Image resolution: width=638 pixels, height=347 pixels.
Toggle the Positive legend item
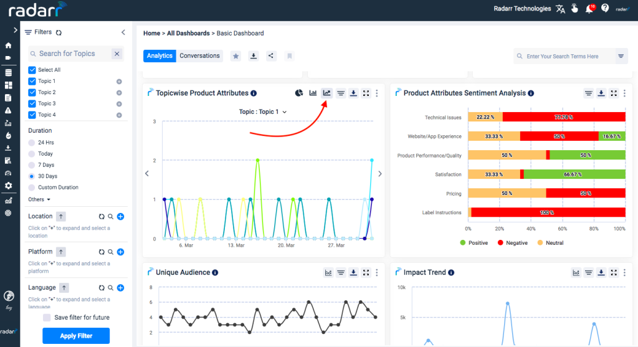click(x=474, y=243)
